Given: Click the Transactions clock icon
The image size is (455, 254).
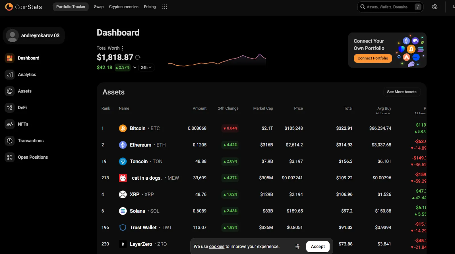Looking at the screenshot, I should 10,141.
